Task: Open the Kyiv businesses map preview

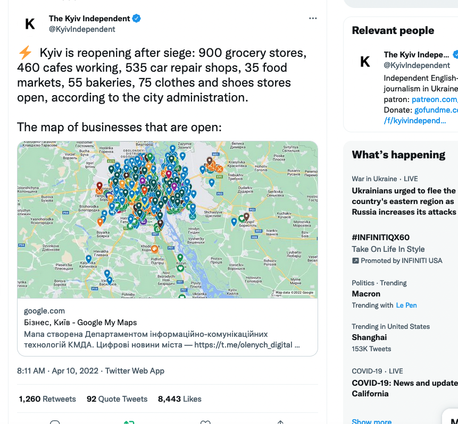Action: [x=168, y=219]
